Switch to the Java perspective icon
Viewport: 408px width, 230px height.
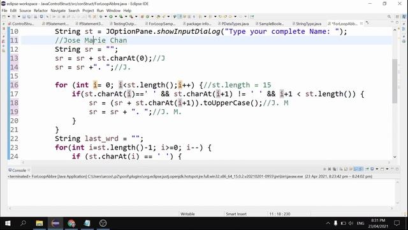tap(404, 16)
